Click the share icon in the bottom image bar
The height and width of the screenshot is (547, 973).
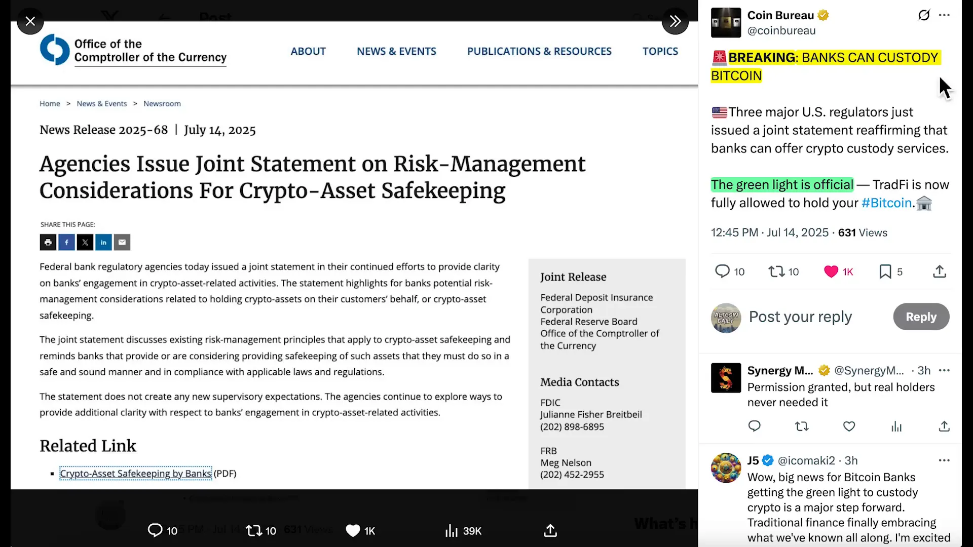point(550,530)
